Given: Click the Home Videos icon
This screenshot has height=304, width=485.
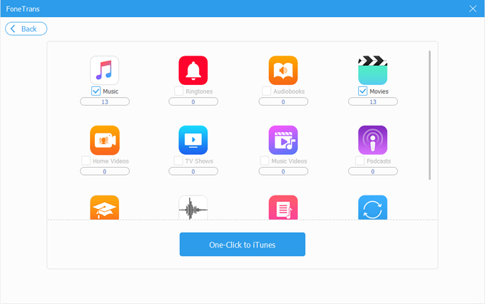Looking at the screenshot, I should pos(104,140).
